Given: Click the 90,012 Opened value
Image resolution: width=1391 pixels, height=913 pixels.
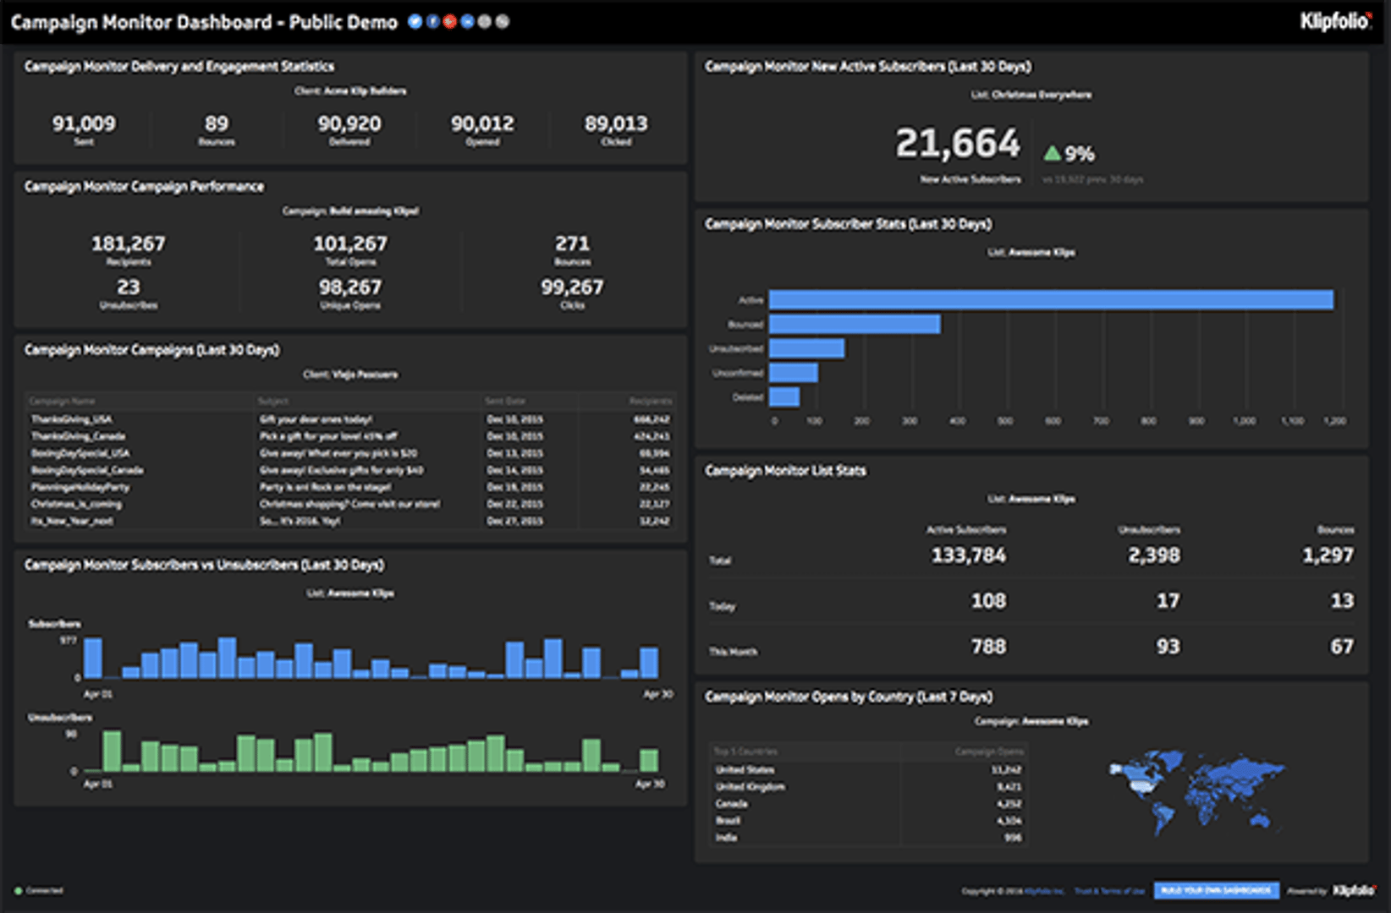Looking at the screenshot, I should click(x=482, y=123).
